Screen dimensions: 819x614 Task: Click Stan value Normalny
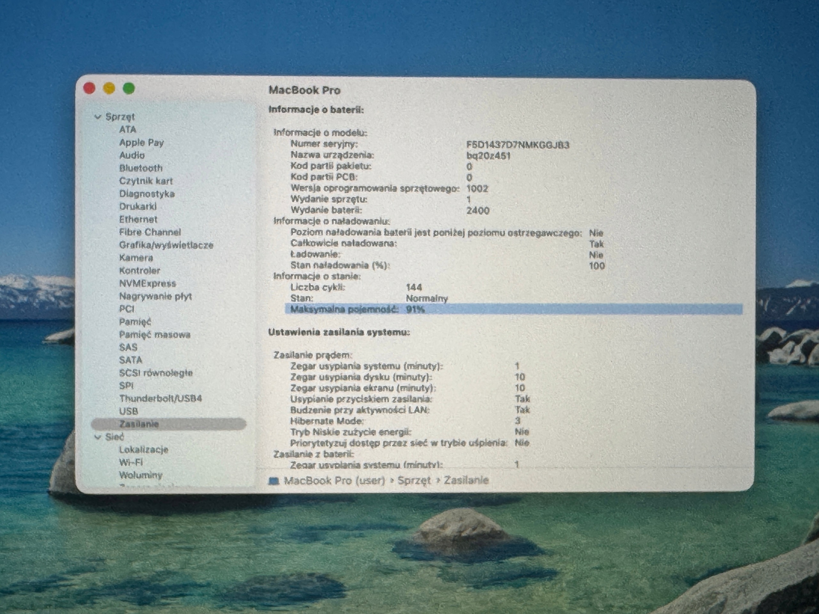tap(427, 298)
